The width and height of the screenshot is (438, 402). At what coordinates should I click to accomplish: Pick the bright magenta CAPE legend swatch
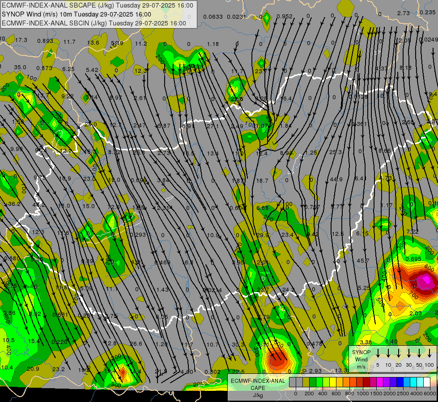coord(380,382)
